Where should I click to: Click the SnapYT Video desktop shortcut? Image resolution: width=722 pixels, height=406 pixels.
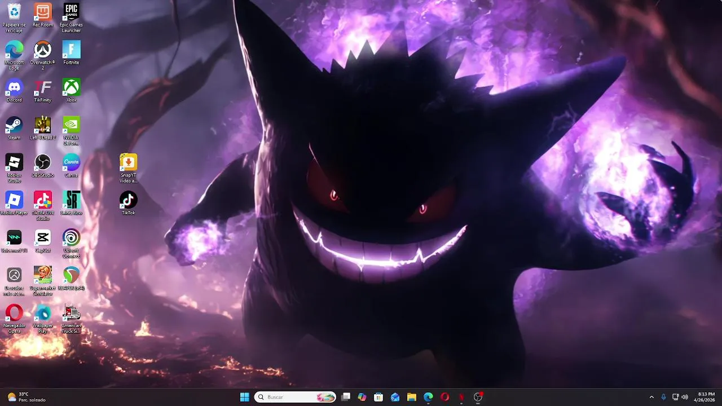click(129, 168)
